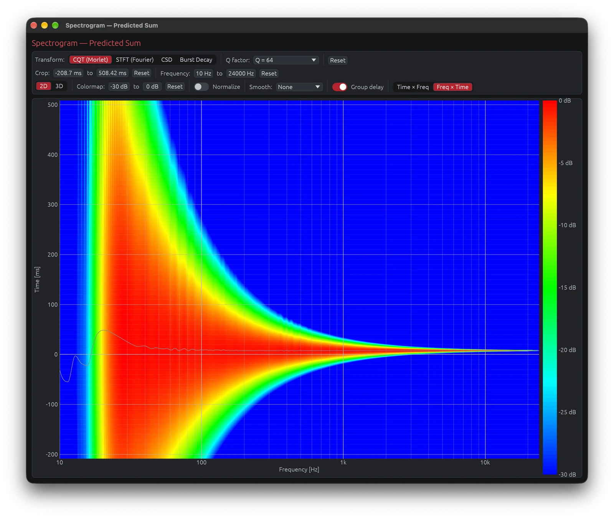Screen dimensions: 614x518
Task: Select 2D view mode
Action: (x=44, y=86)
